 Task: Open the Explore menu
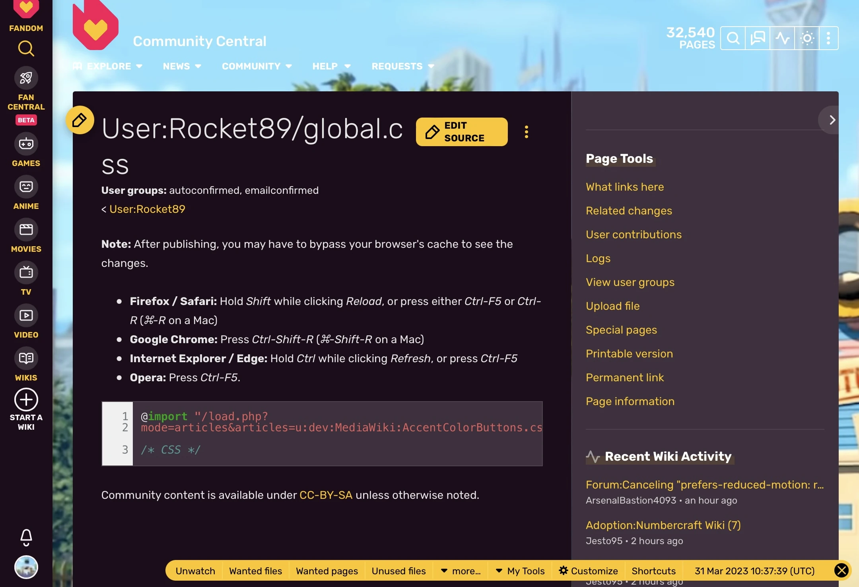point(108,66)
